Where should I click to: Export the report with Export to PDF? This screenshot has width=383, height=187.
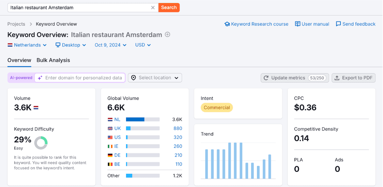pos(353,78)
